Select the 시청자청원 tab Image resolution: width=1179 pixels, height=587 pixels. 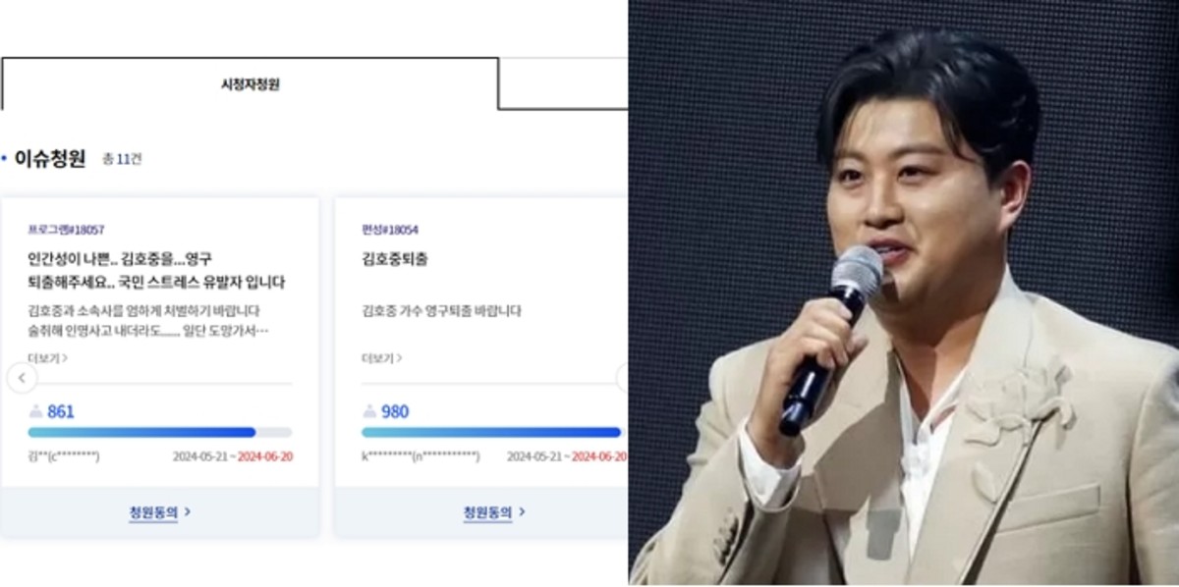pyautogui.click(x=250, y=84)
